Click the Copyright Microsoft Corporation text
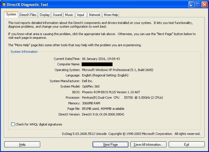209x152 pixels. (x=140, y=134)
